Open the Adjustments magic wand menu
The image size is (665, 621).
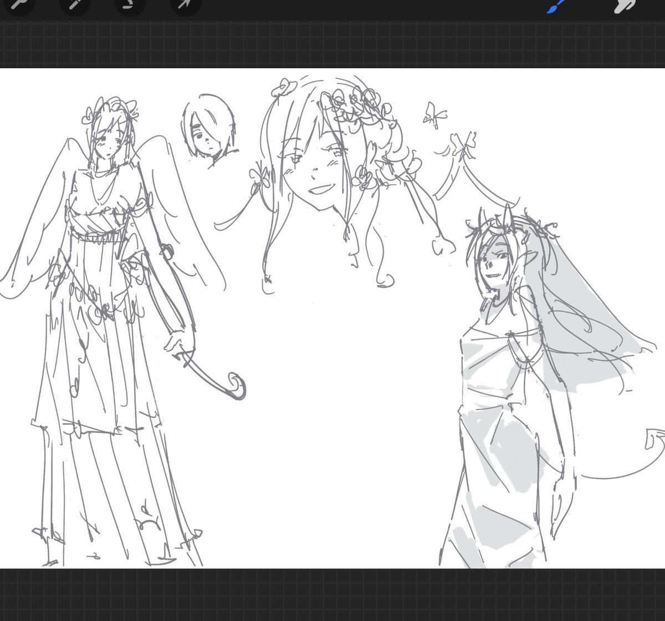[74, 5]
